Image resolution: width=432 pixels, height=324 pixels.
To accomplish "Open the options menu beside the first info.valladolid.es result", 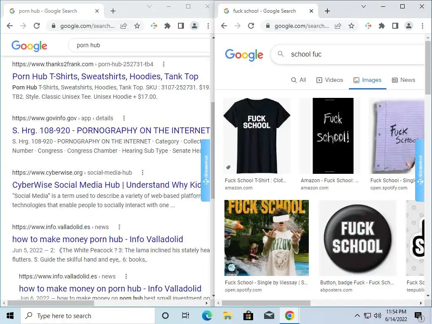I will point(119,227).
